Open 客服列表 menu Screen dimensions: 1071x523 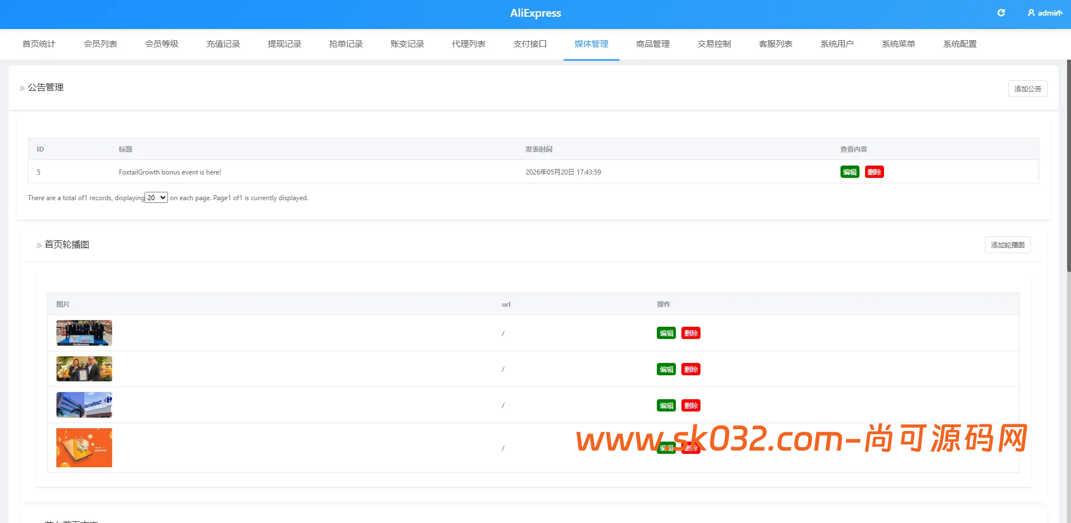tap(776, 44)
